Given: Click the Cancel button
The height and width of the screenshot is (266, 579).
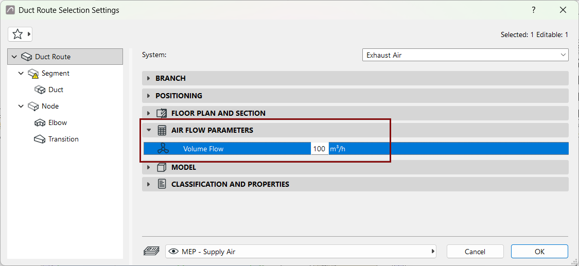Looking at the screenshot, I should (x=475, y=252).
